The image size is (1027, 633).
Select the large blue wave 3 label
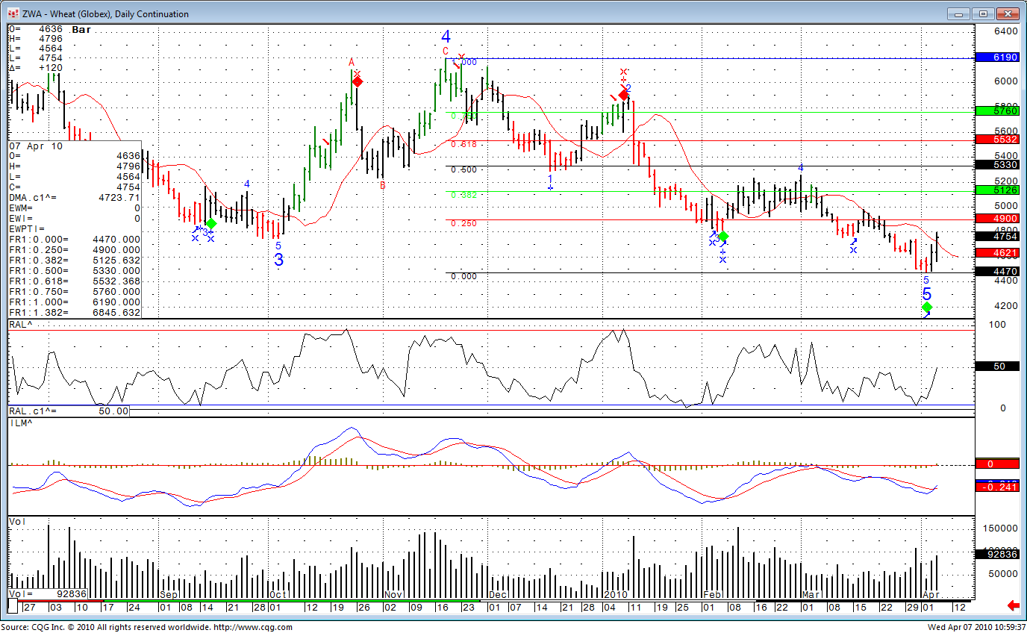(x=278, y=261)
